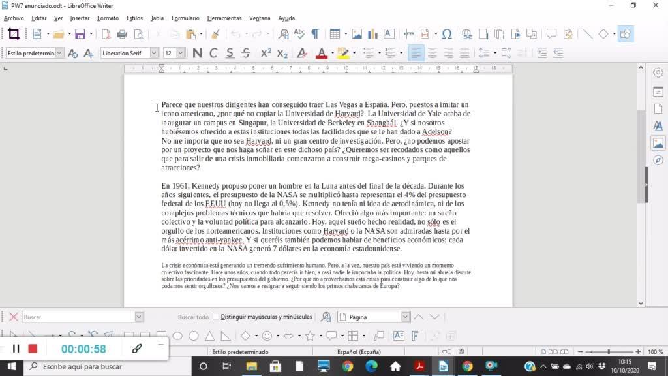668x376 pixels.
Task: Click Buscar todo button
Action: (x=193, y=317)
